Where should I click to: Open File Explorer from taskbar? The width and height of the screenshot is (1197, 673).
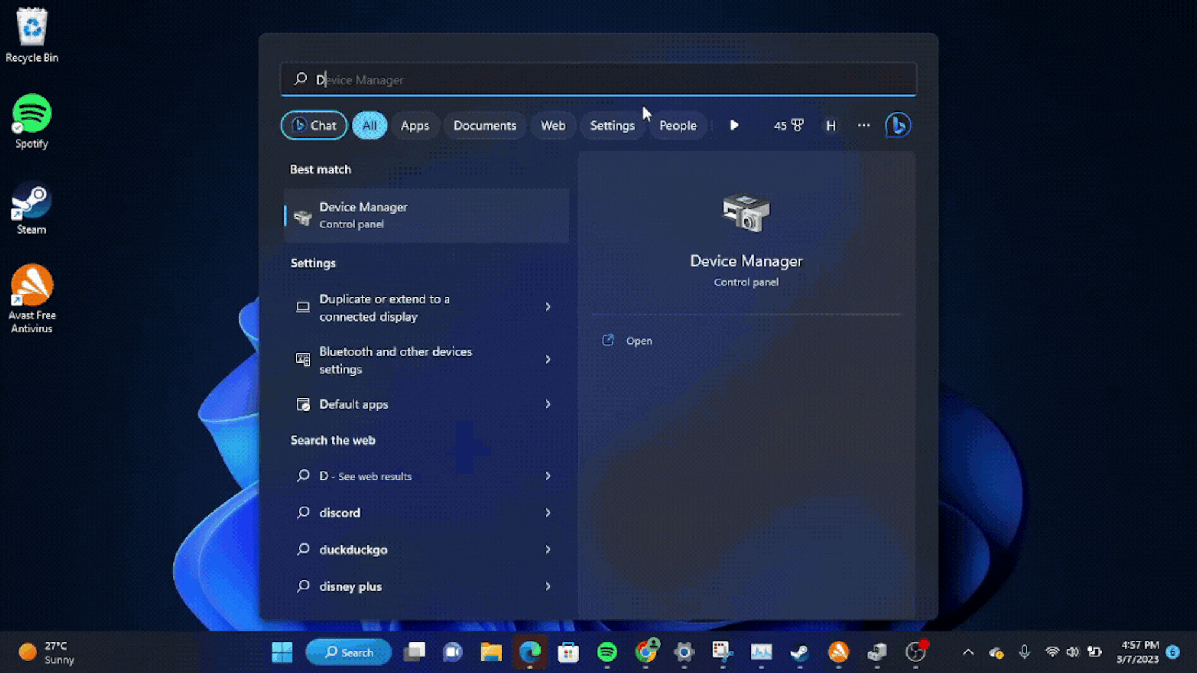click(491, 652)
